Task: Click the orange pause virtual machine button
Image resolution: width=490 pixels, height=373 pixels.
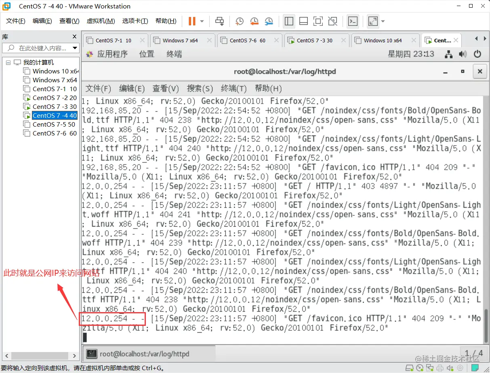Action: (192, 21)
